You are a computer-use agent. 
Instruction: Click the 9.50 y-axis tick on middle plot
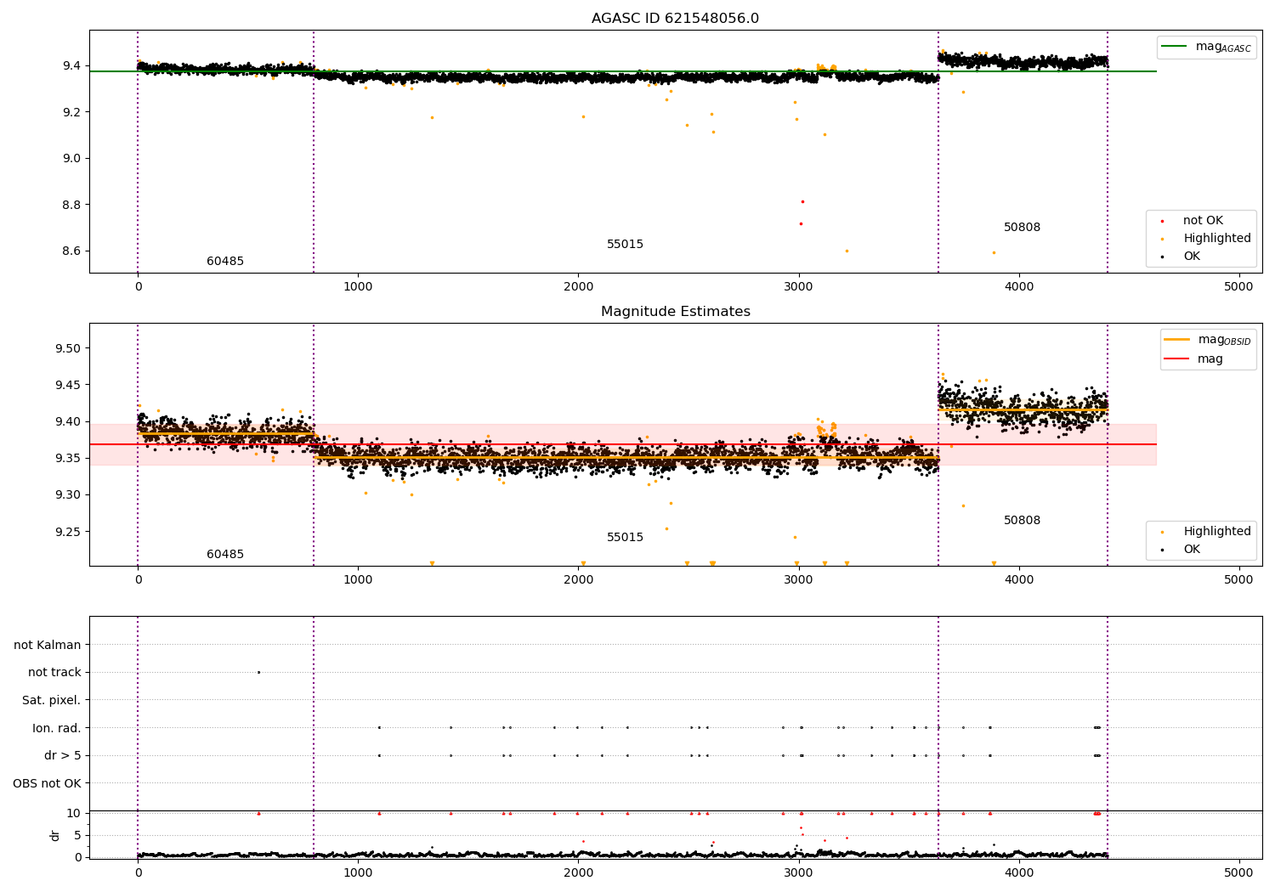[68, 349]
